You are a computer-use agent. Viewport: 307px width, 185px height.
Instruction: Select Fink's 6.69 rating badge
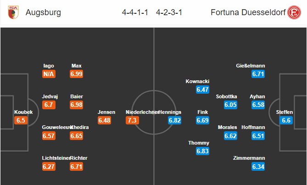tap(203, 120)
